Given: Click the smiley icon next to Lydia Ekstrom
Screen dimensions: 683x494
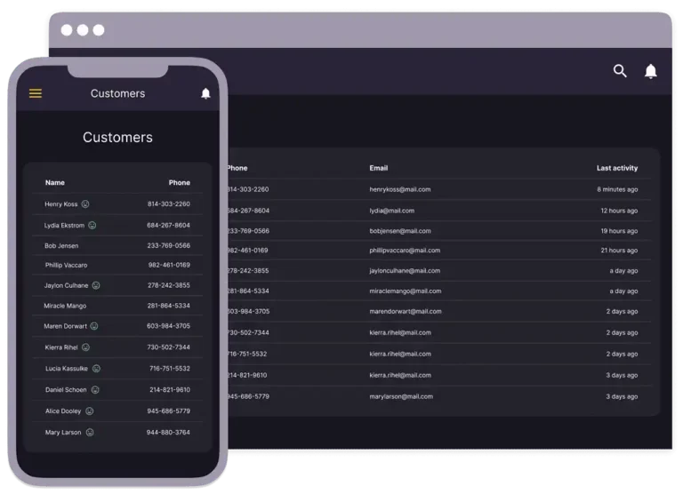Looking at the screenshot, I should click(92, 226).
